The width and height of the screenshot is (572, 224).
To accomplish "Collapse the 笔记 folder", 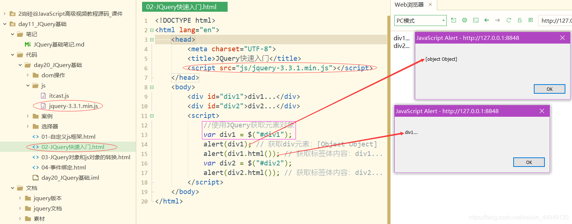I will click(x=12, y=34).
